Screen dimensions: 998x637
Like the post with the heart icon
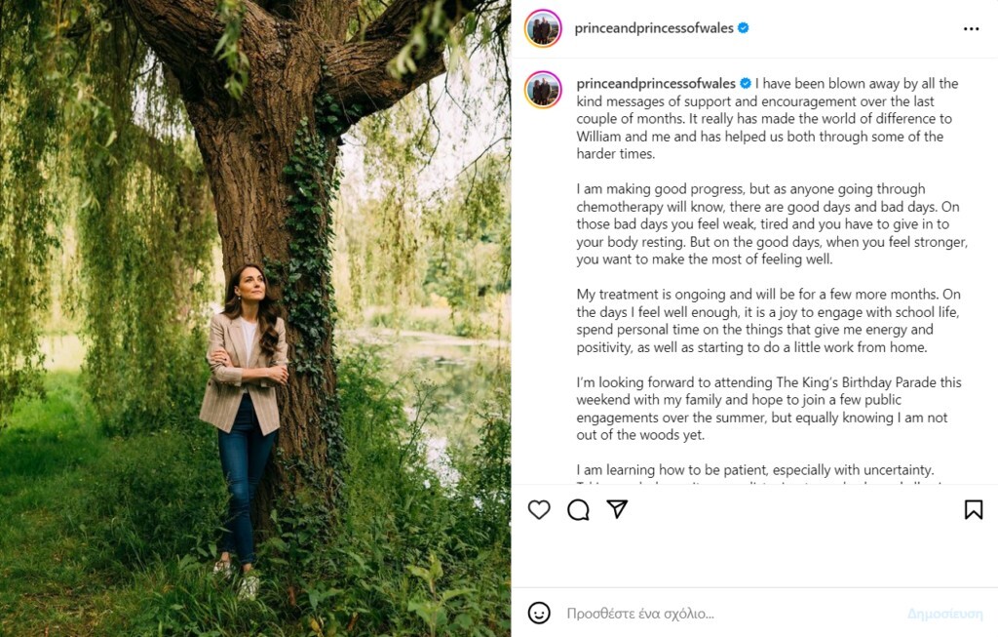click(x=539, y=509)
